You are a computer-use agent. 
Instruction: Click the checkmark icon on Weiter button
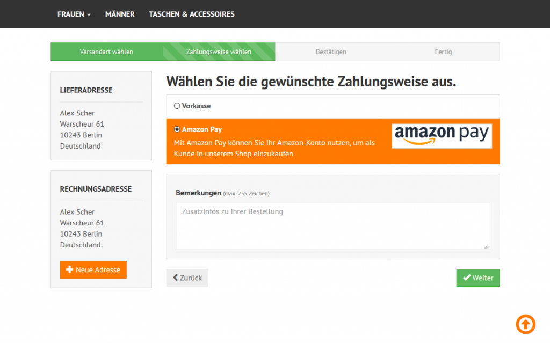coord(466,278)
